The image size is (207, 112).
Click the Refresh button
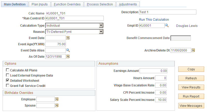tap(191, 78)
